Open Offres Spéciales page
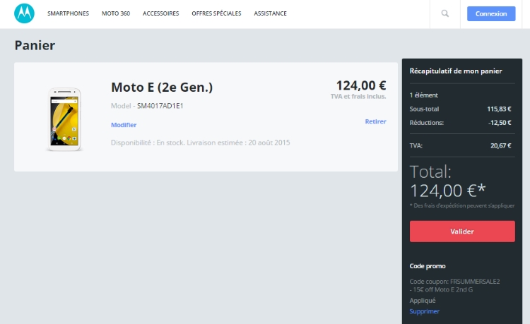 point(216,13)
